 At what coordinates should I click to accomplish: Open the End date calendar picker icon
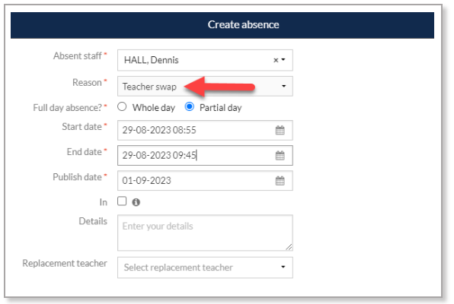(x=280, y=155)
